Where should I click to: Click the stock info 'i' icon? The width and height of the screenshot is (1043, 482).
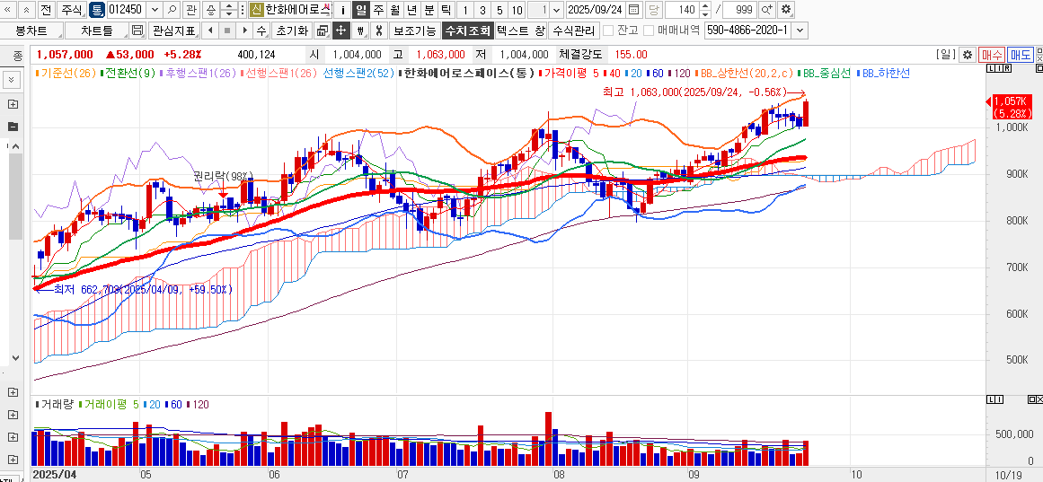(343, 10)
